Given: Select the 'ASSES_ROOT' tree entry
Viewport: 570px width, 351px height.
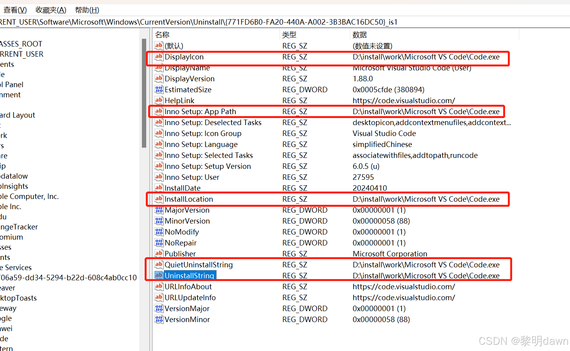Looking at the screenshot, I should (21, 44).
